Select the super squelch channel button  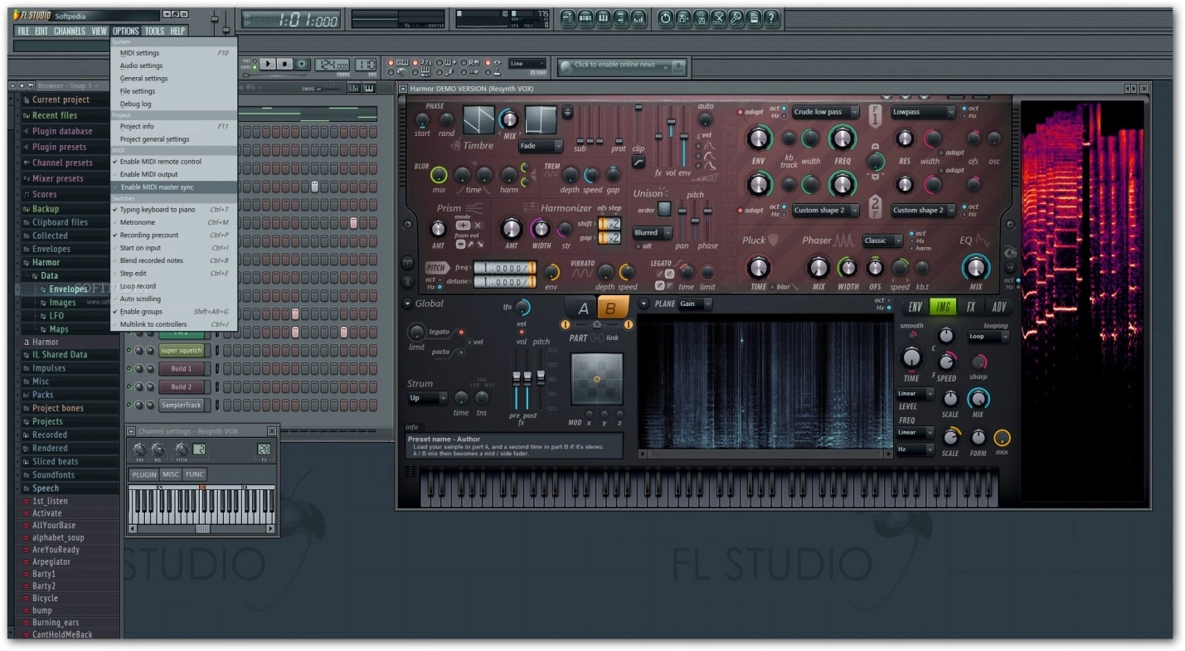[x=182, y=351]
